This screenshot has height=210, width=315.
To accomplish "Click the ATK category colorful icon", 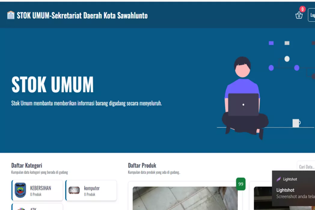I will coord(21,208).
